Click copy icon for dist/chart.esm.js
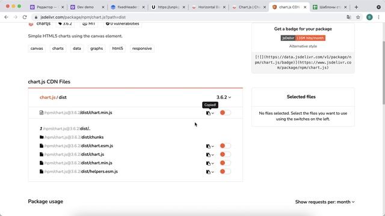 pos(208,146)
